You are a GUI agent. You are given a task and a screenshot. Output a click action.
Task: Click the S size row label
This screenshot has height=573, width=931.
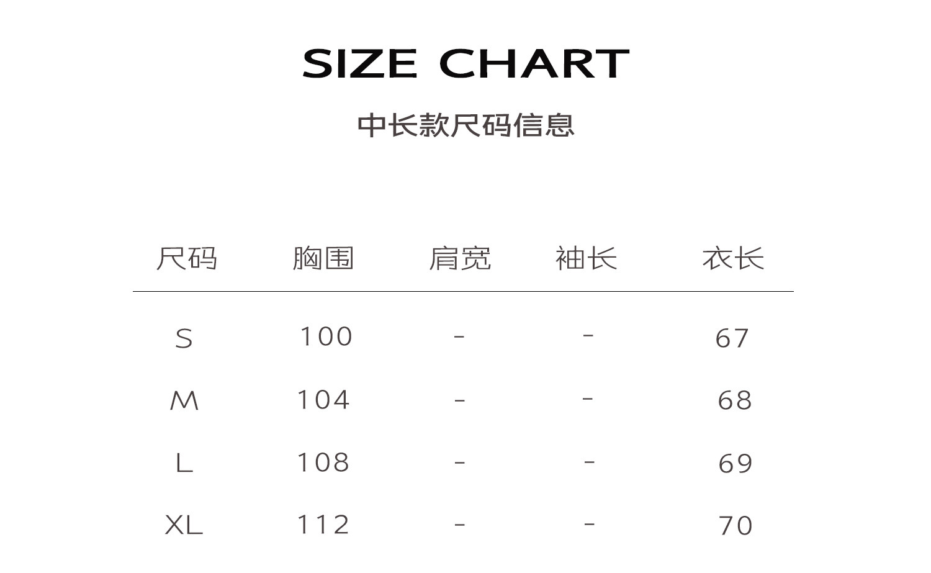(184, 338)
